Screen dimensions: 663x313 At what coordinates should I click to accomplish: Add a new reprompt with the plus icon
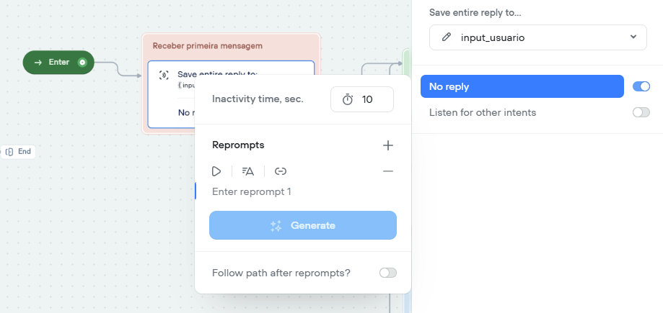click(x=387, y=145)
